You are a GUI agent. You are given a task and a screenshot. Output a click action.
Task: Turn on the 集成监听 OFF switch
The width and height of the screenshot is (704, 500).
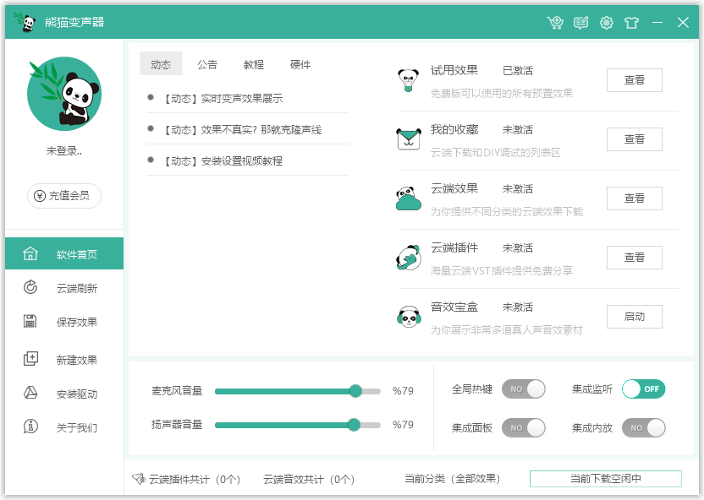click(644, 389)
